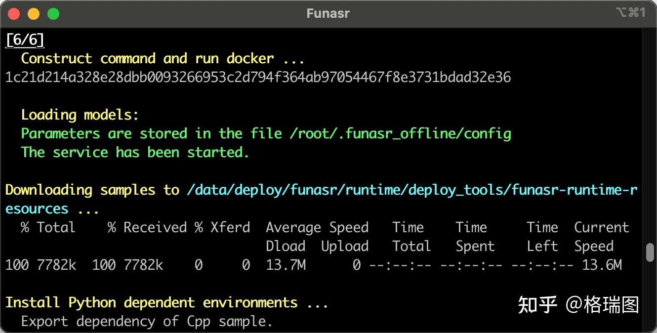Click the Downloading samples to text
The width and height of the screenshot is (657, 333).
92,190
